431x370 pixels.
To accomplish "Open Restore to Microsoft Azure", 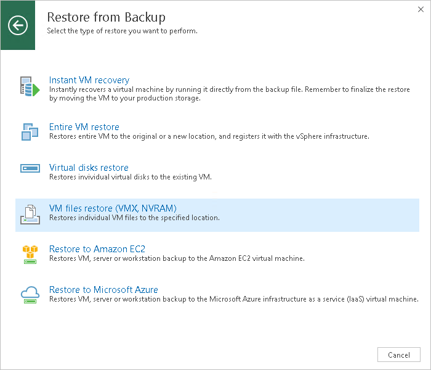I will 103,290.
